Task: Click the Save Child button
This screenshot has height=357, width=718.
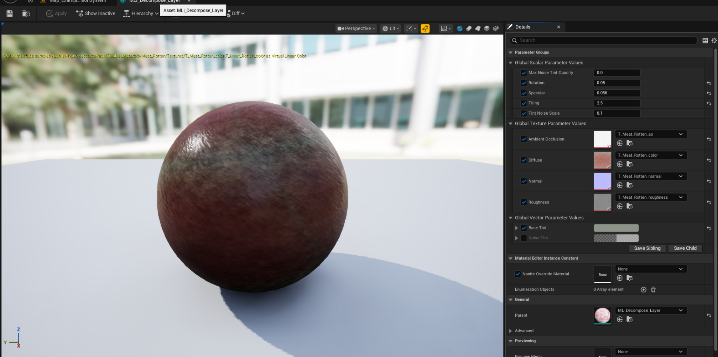Action: coord(685,248)
